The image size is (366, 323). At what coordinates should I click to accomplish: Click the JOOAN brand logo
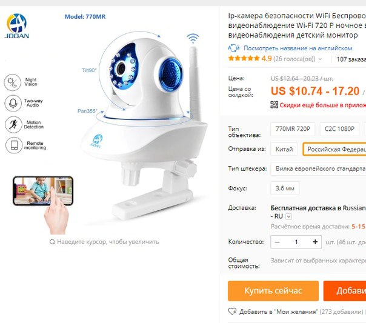(x=17, y=26)
